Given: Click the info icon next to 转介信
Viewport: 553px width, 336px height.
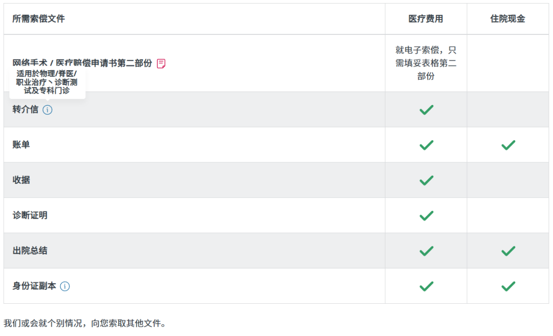Looking at the screenshot, I should click(48, 110).
